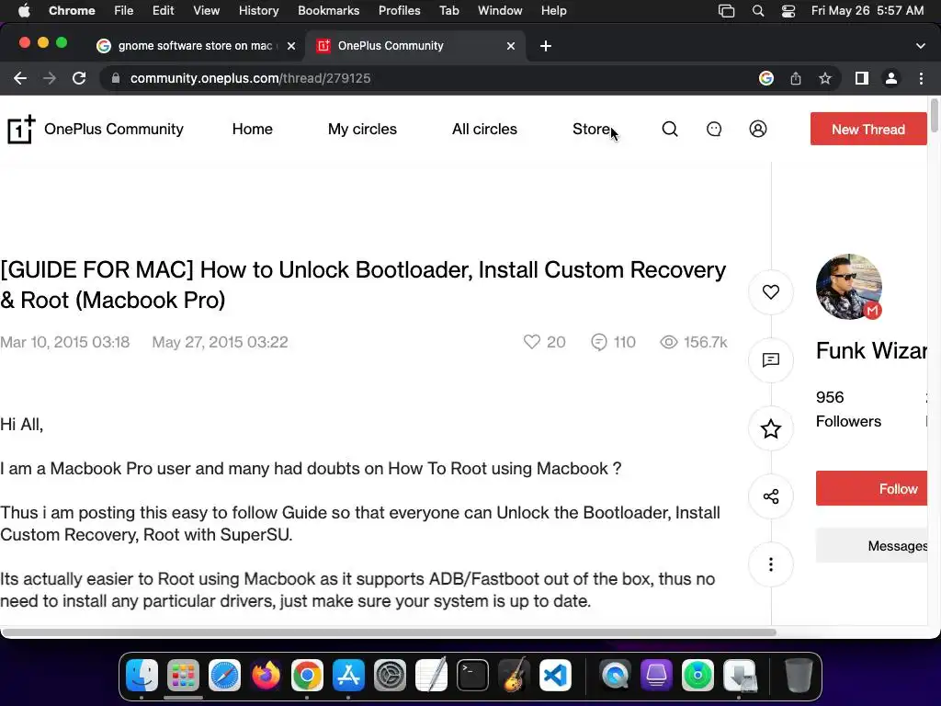Open Chrome three-dot menu
This screenshot has height=706, width=941.
click(921, 78)
